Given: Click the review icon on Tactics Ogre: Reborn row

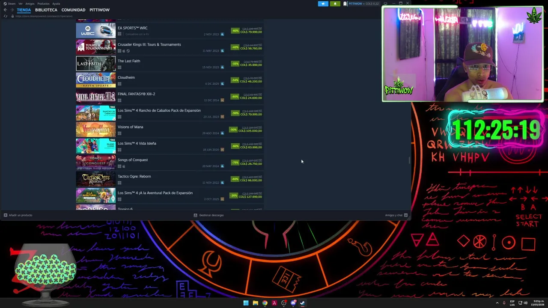Looking at the screenshot, I should pos(222,183).
